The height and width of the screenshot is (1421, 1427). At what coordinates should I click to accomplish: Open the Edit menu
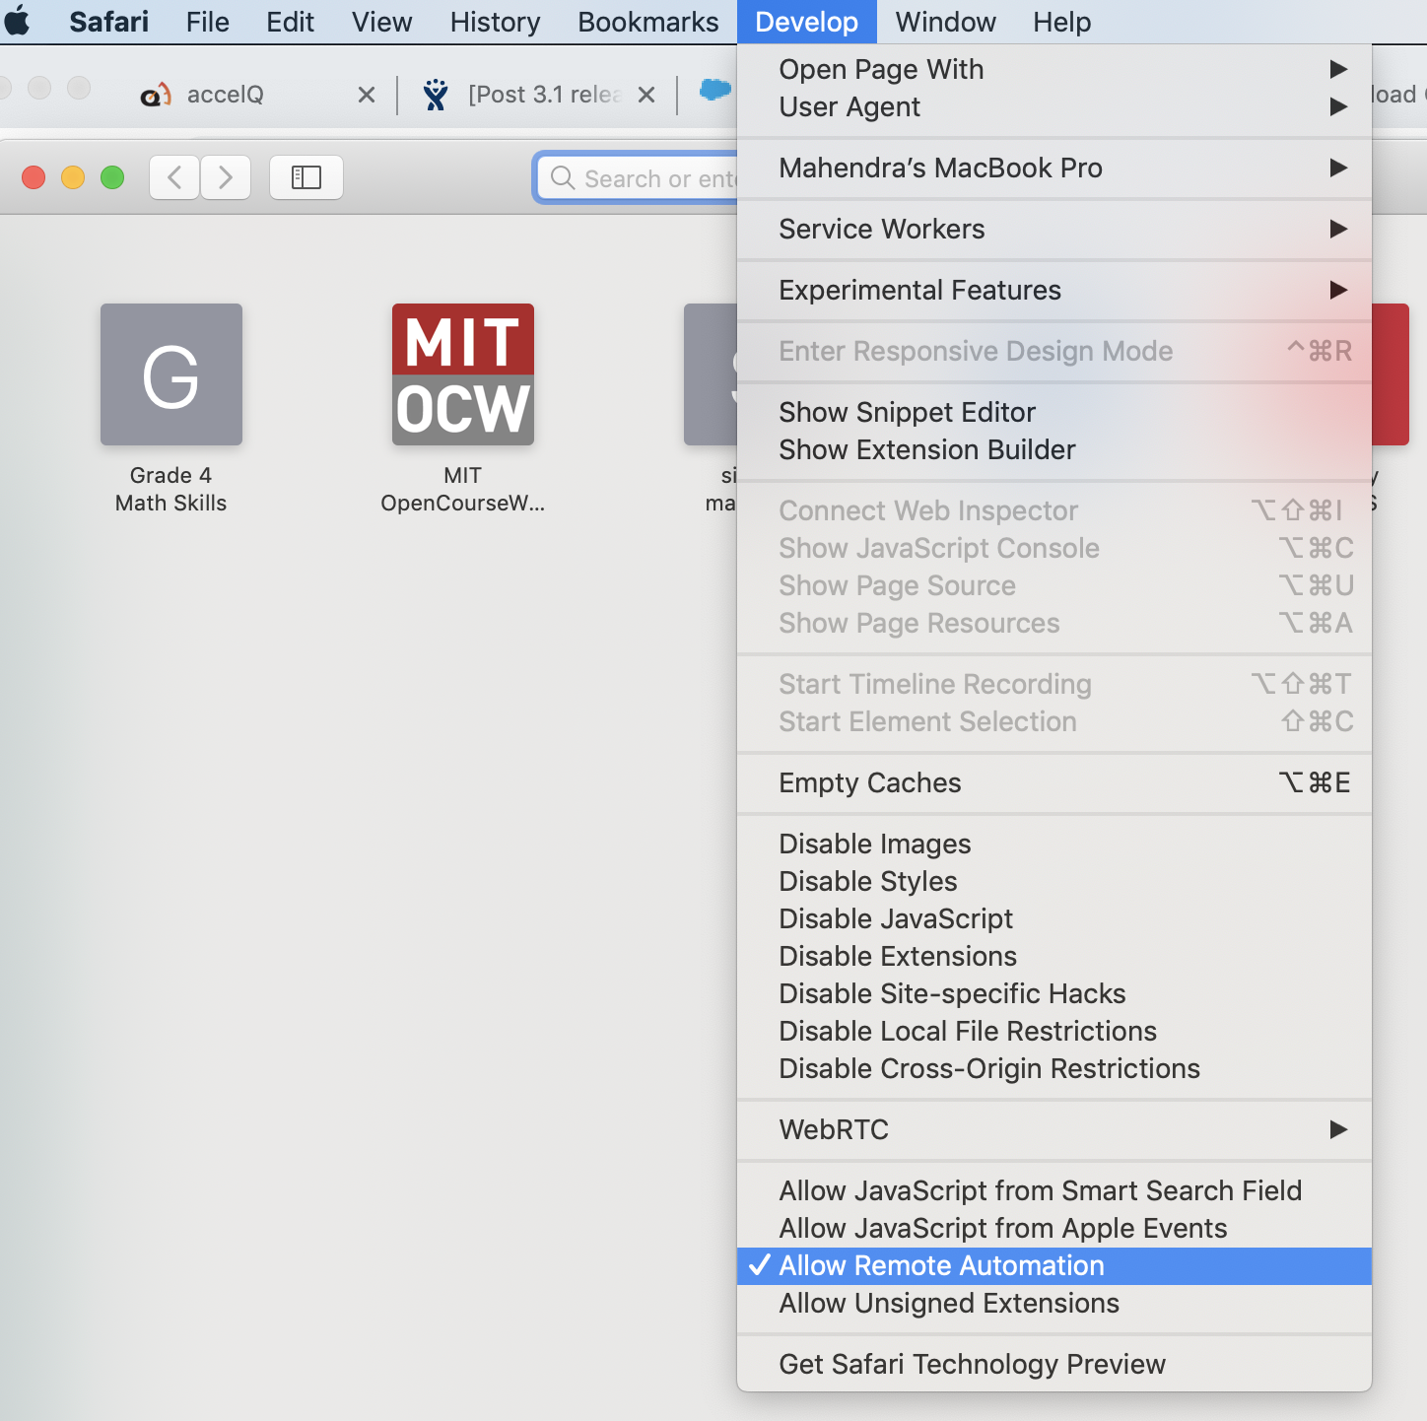point(290,22)
